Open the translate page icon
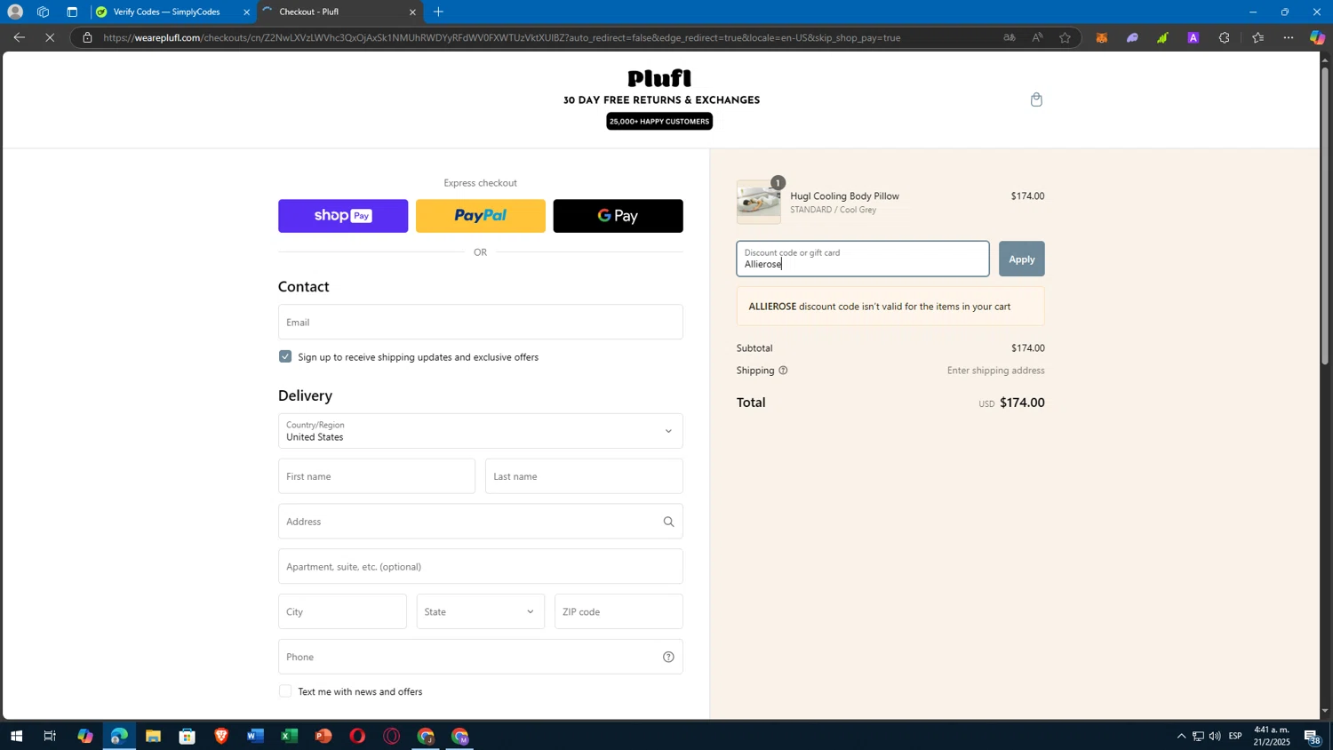 point(1009,37)
